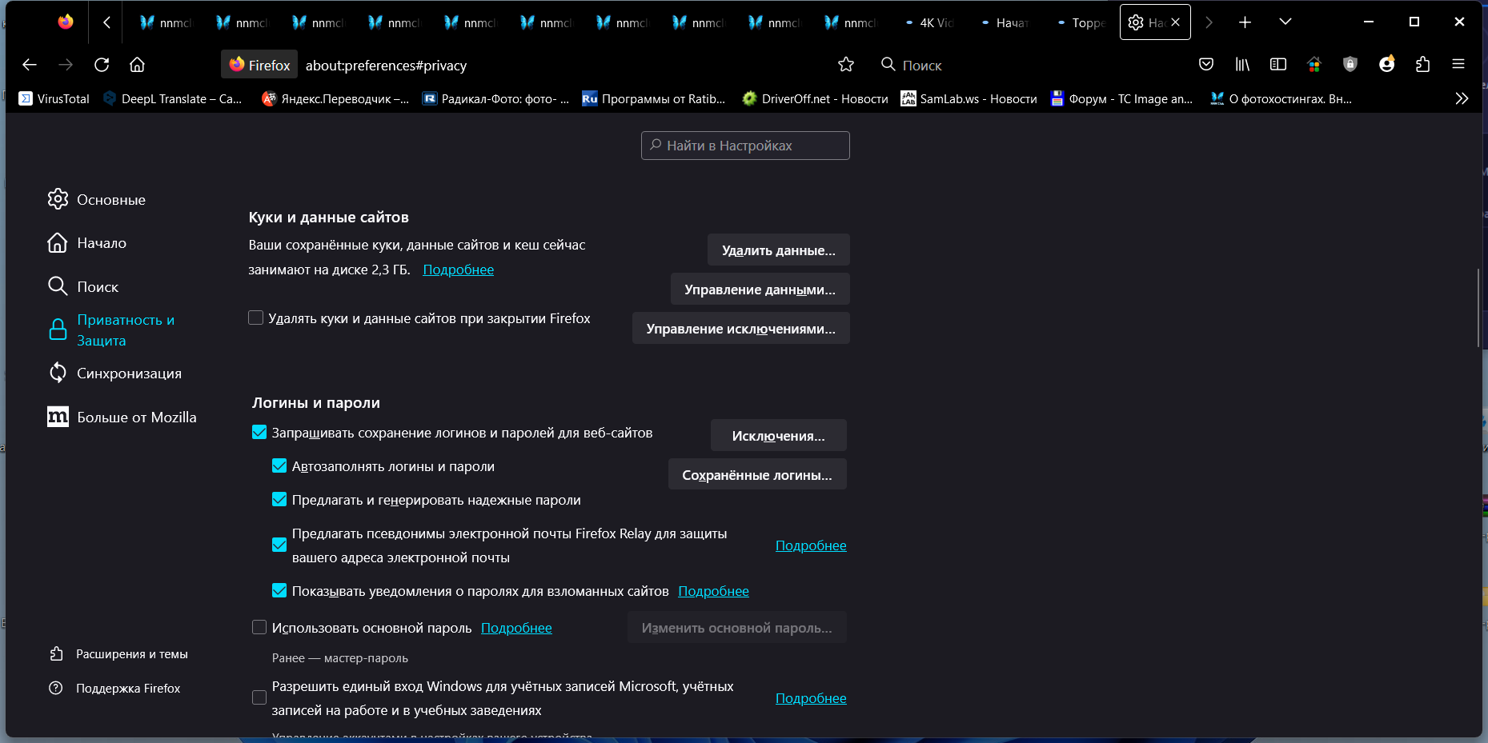The image size is (1488, 743).
Task: Open Firefox Support link in sidebar
Action: 114,689
